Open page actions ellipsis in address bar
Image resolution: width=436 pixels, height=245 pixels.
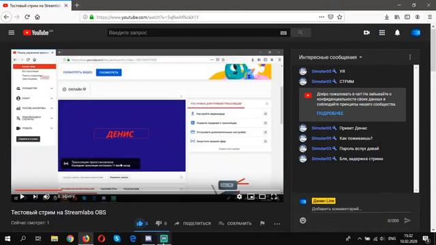pos(322,17)
